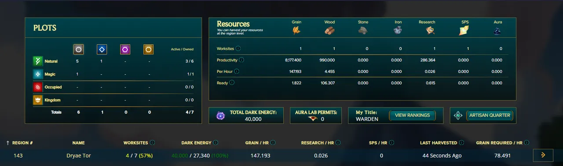This screenshot has height=166, width=563.
Task: Click the 4.455 wood per hour value
Action: tap(330, 72)
